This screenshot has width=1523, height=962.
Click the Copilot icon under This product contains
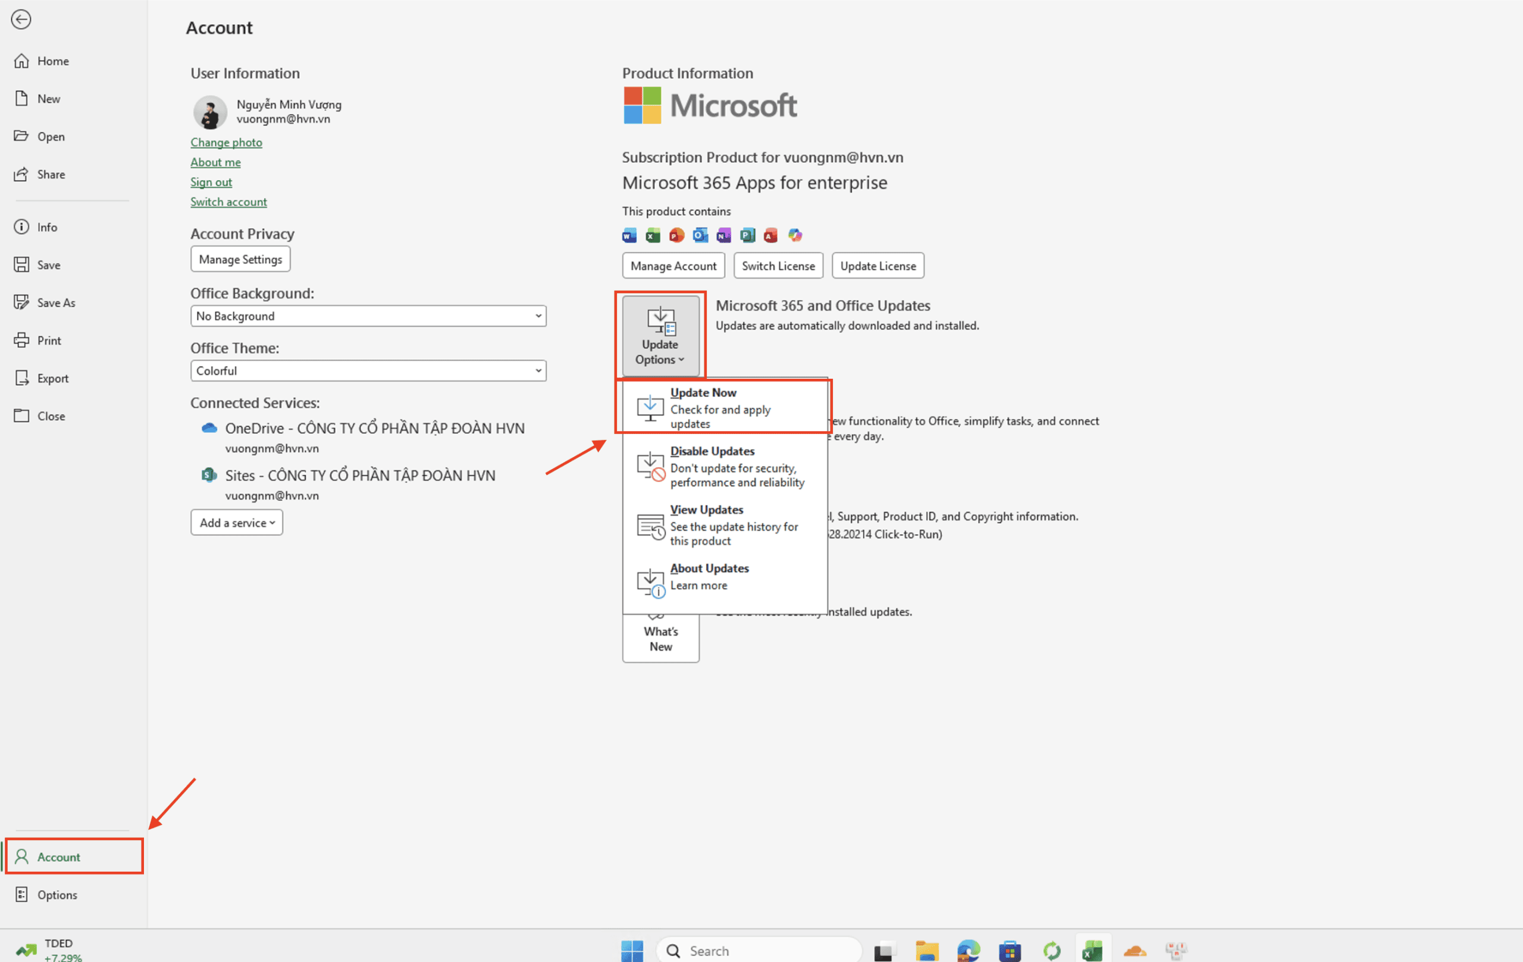coord(795,236)
